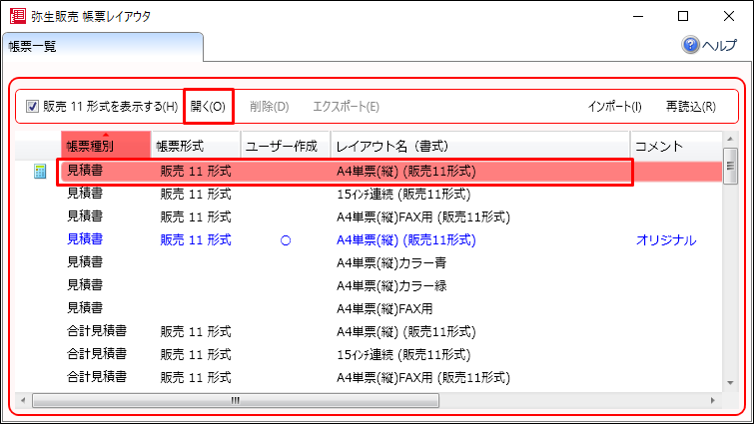This screenshot has height=424, width=754.
Task: Select the 見積書 A4単票(縦)FAX用 row without 販売11形式
Action: [x=369, y=308]
